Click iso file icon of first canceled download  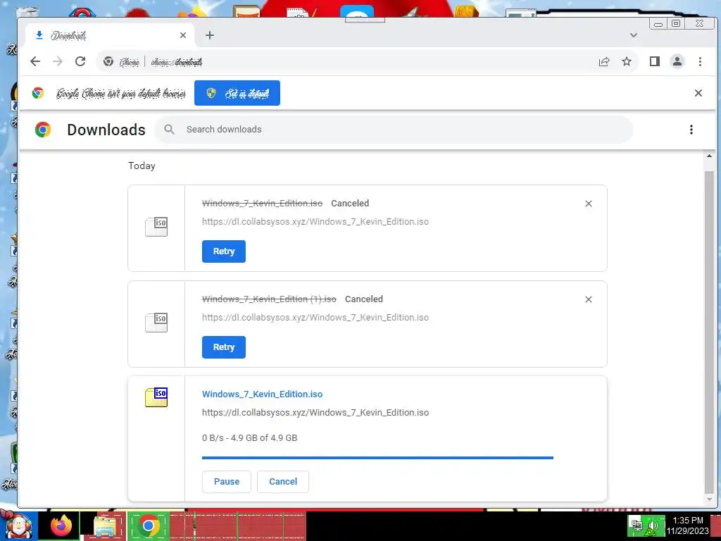(x=156, y=227)
